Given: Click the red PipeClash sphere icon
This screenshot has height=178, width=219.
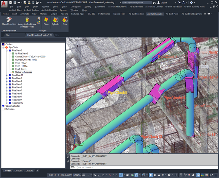Looking at the screenshot, I should tap(6, 47).
